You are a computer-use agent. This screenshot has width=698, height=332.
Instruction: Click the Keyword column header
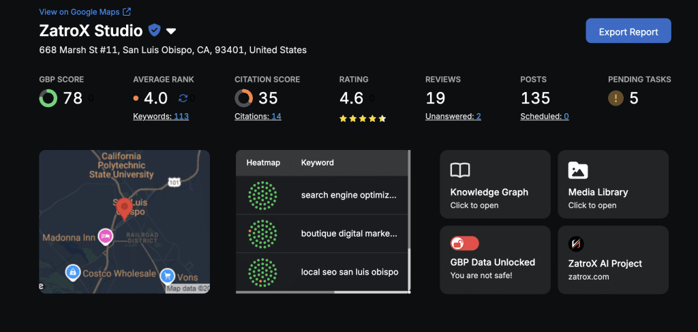pos(318,162)
